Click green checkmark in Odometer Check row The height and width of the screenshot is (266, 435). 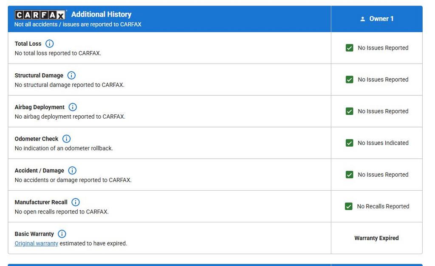pyautogui.click(x=350, y=143)
